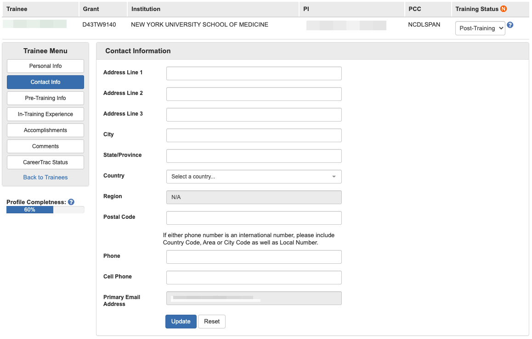Focus the Postal Code input field
532x339 pixels.
[x=254, y=218]
